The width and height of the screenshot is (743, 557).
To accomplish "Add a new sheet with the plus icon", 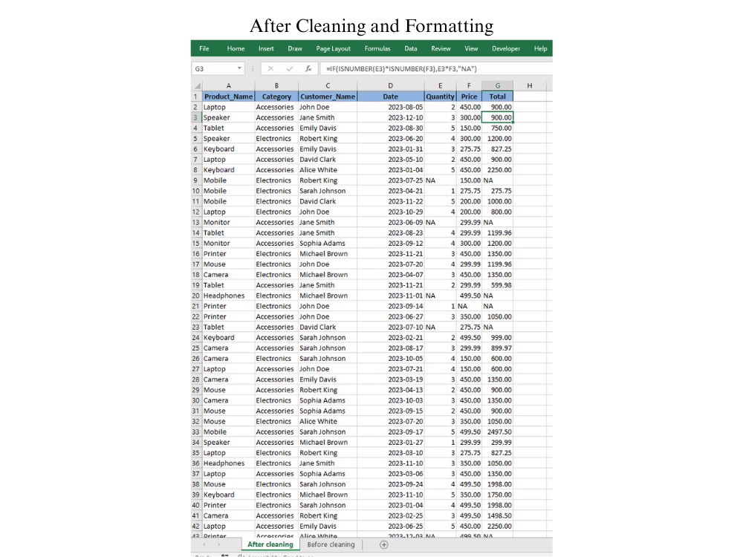I will pos(384,544).
